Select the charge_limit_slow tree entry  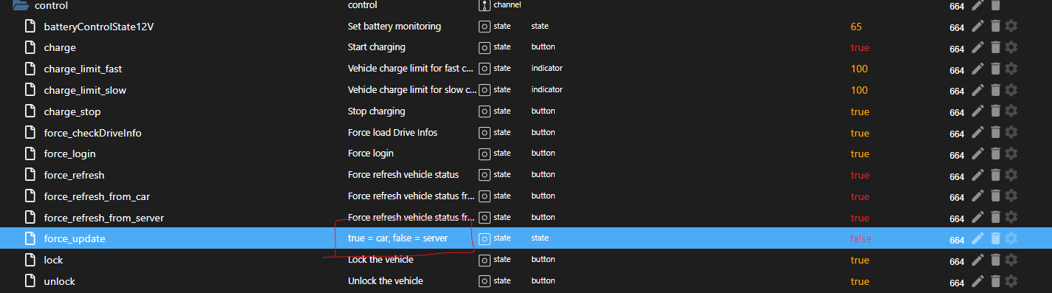[x=84, y=90]
